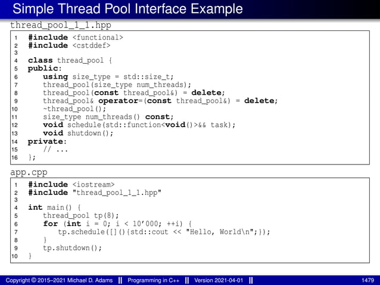Click the slide number '1479'
Screen dimensions: 380x285
coord(368,280)
